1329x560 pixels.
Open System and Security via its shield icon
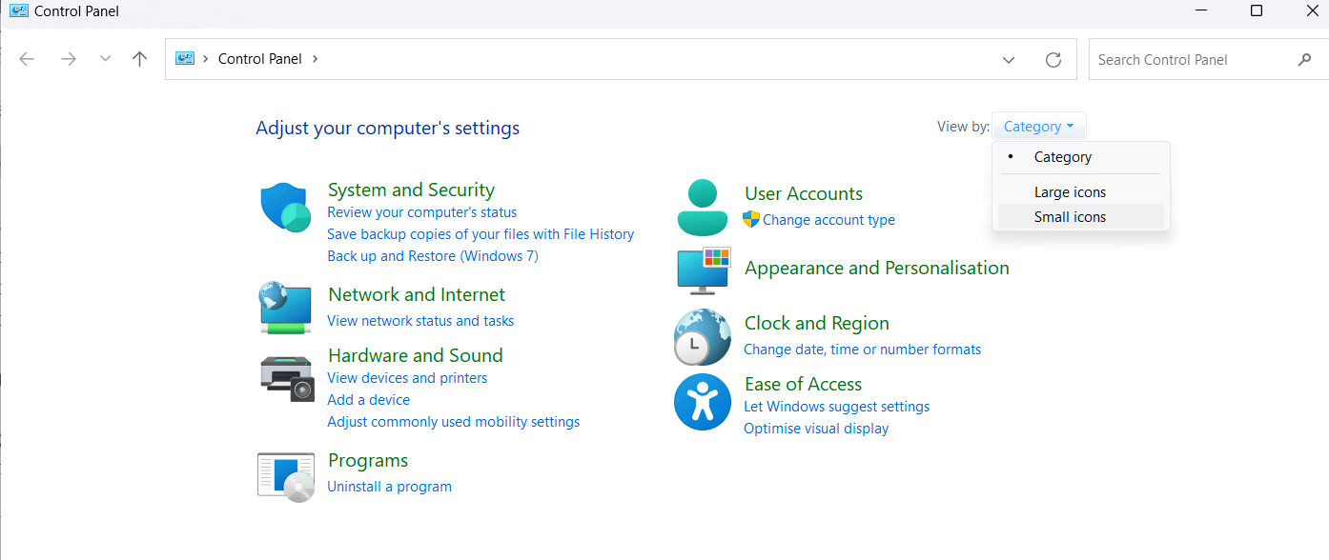[285, 207]
